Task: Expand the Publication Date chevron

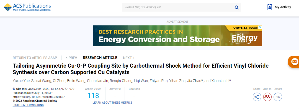Action: [x=52, y=93]
